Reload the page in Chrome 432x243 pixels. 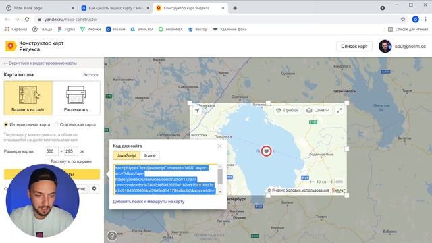27,20
